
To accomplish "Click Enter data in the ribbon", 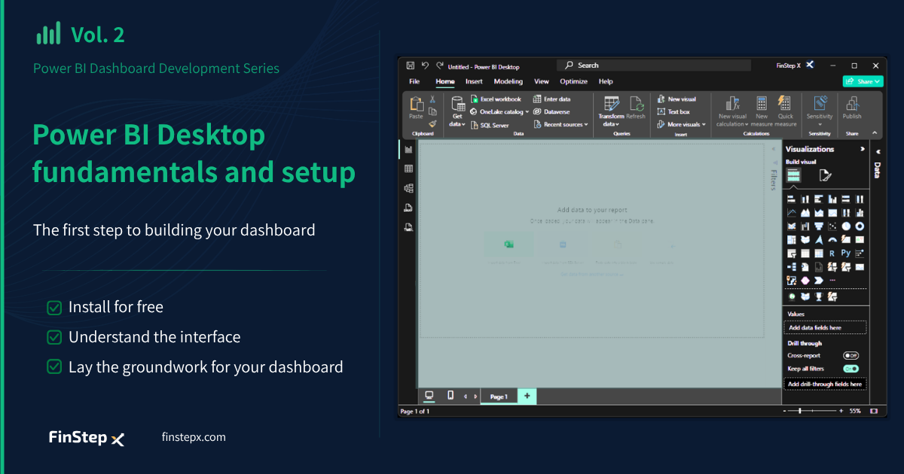I will tap(551, 99).
